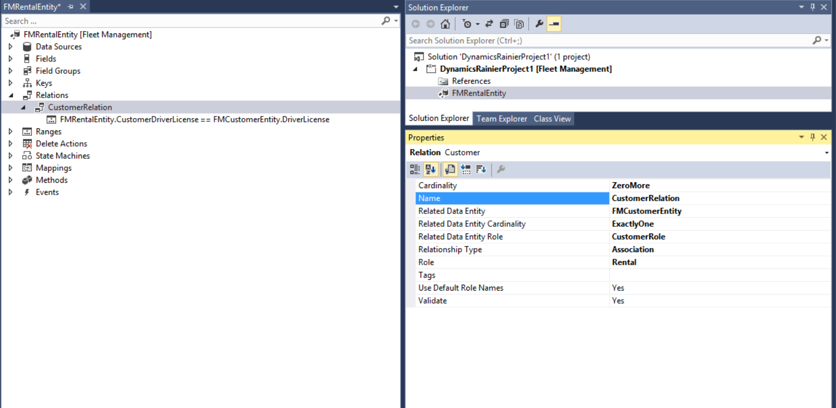Click Sync with Active Document icon
This screenshot has width=836, height=408.
point(489,24)
